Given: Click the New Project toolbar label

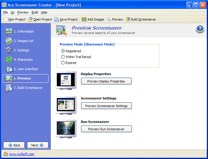Looking at the screenshot, I should point(17,19).
